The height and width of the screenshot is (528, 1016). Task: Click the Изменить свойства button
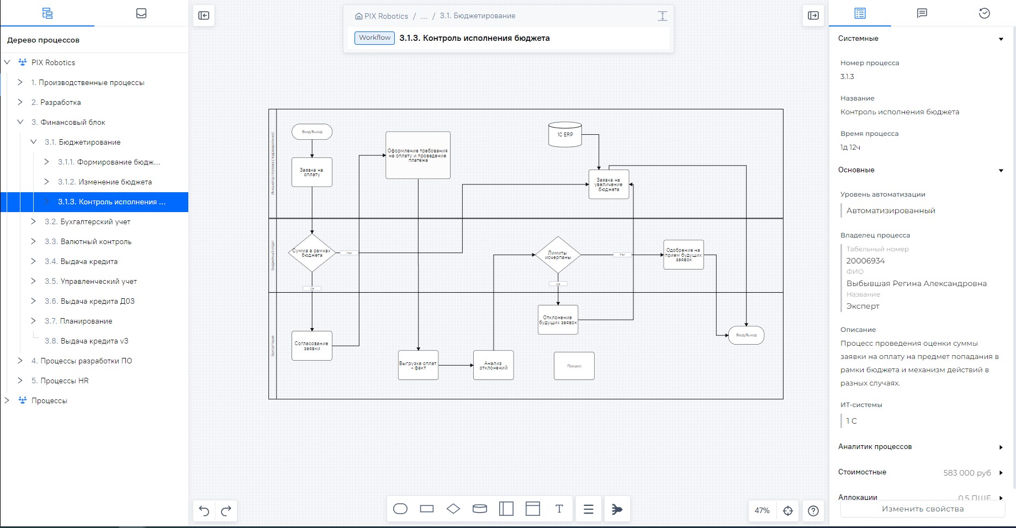tap(922, 509)
